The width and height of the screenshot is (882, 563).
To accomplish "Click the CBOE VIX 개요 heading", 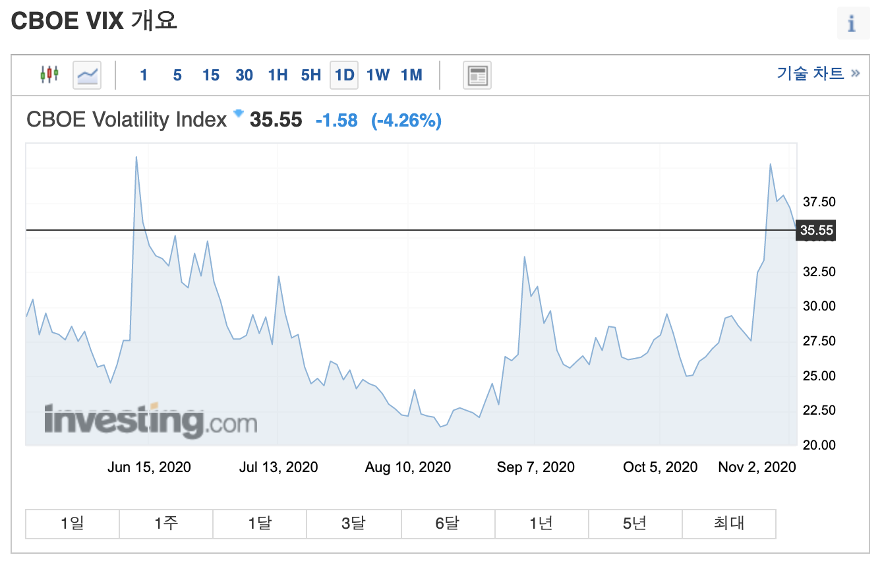I will point(94,21).
